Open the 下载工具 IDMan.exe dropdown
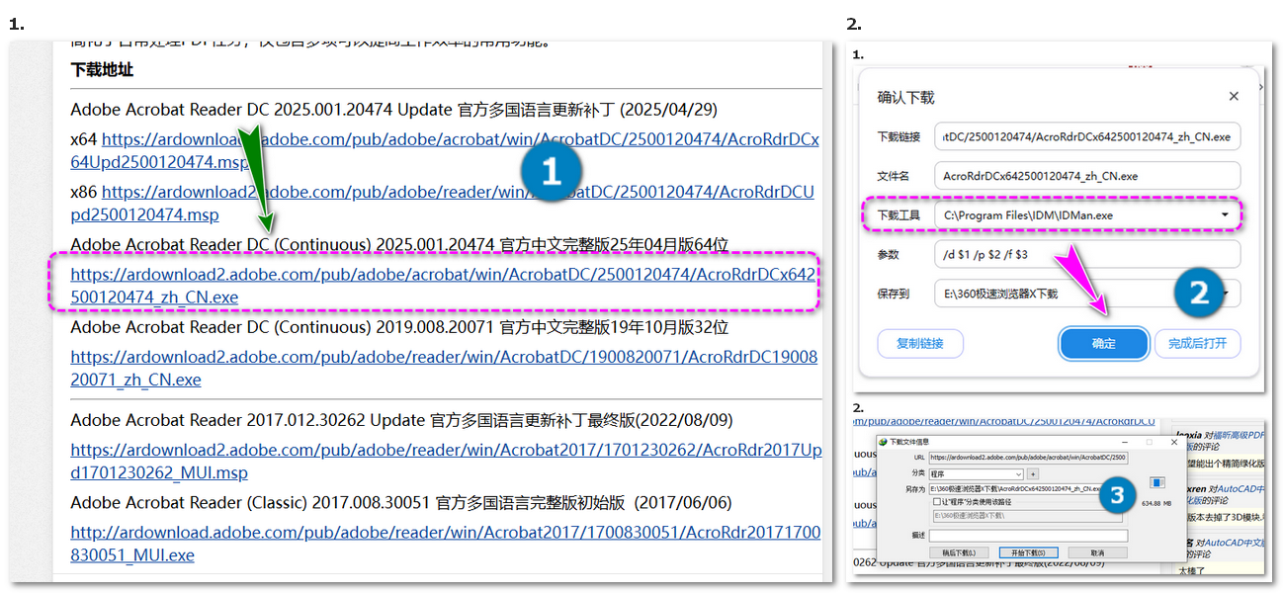This screenshot has width=1283, height=593. (1087, 214)
